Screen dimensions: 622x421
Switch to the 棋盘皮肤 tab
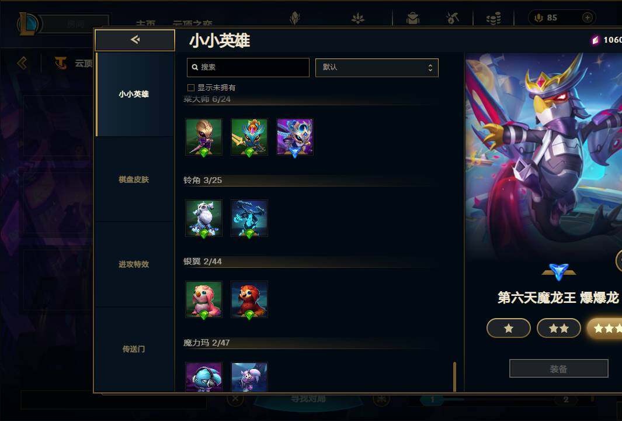pyautogui.click(x=134, y=180)
